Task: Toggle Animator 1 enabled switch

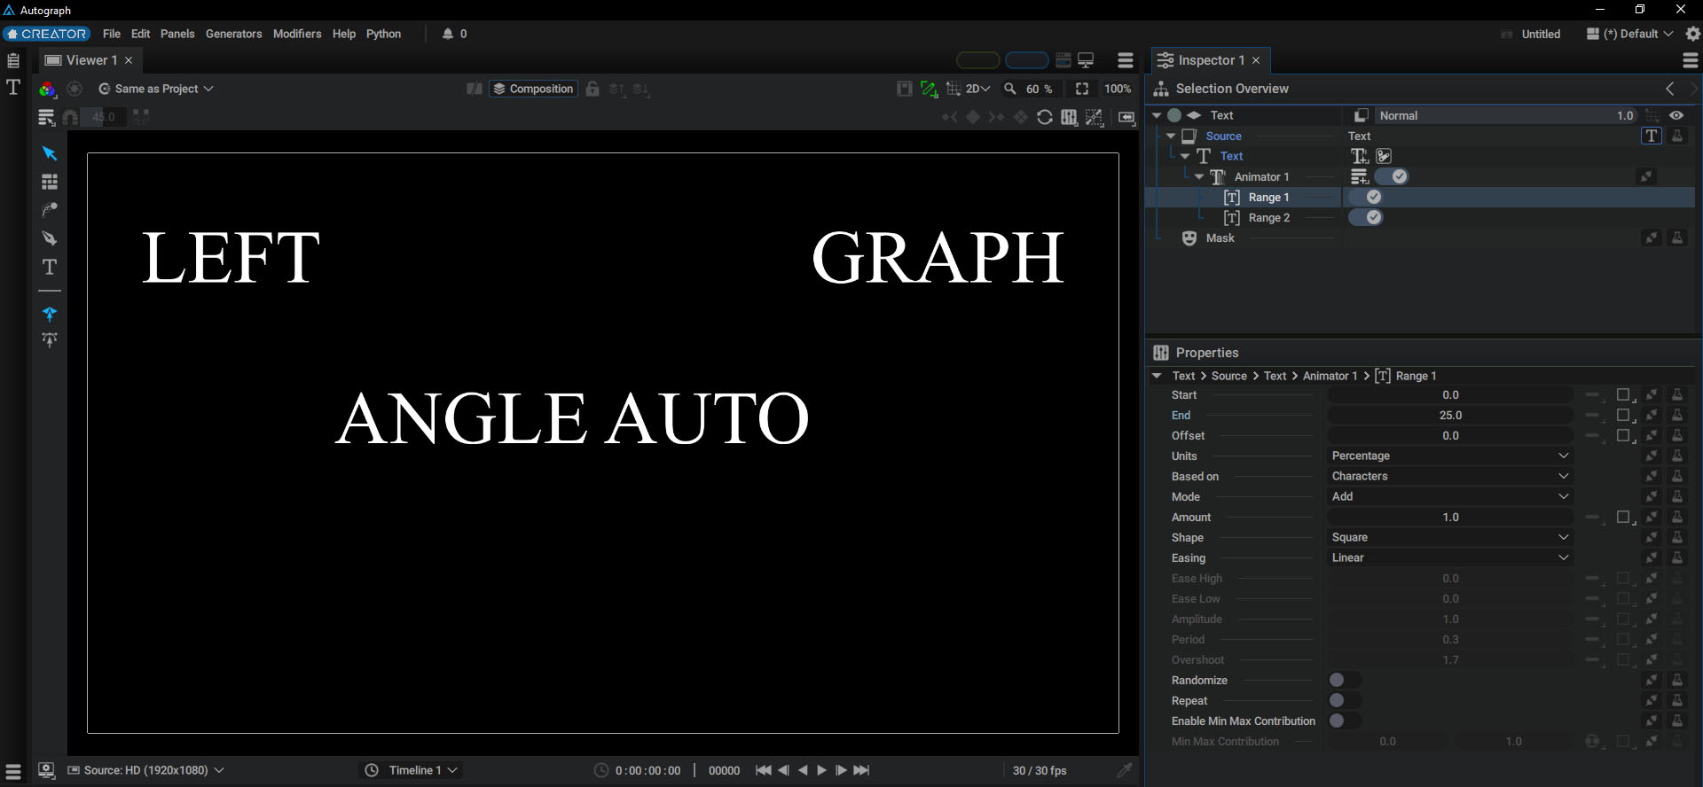Action: [1392, 176]
